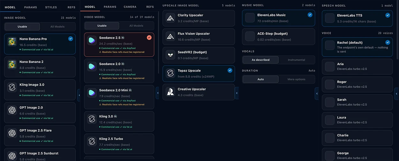
Task: Click the Creative Upscaler icon
Action: click(x=170, y=92)
